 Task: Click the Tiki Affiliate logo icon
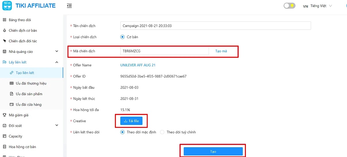point(7,6)
